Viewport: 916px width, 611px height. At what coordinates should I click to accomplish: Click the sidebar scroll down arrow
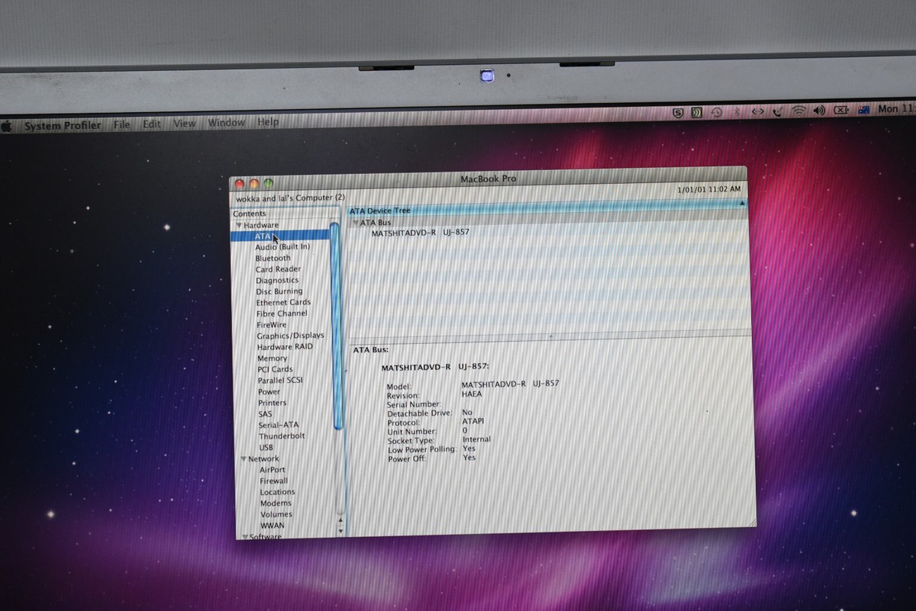click(340, 529)
